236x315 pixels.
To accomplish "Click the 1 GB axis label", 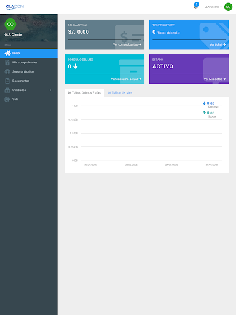I will coord(75,106).
